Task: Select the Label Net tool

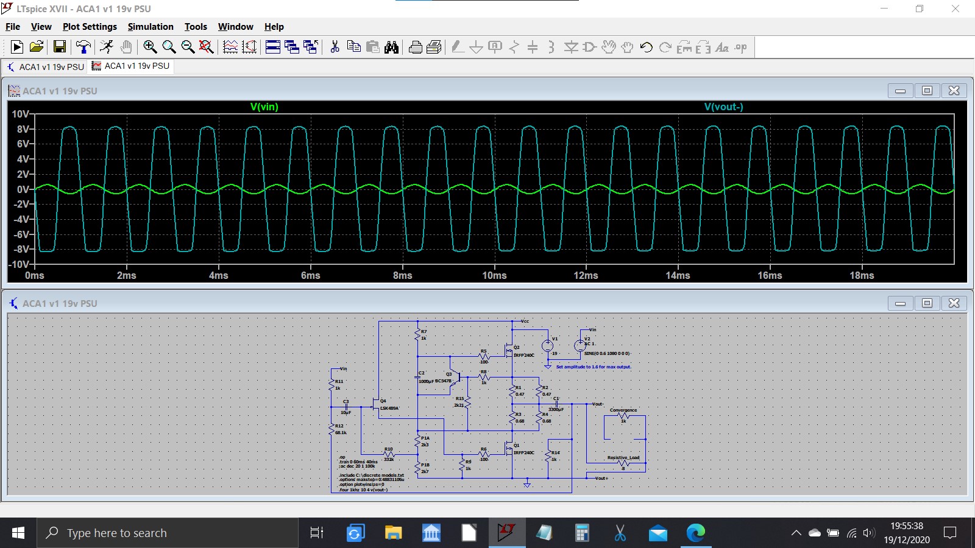Action: 495,47
